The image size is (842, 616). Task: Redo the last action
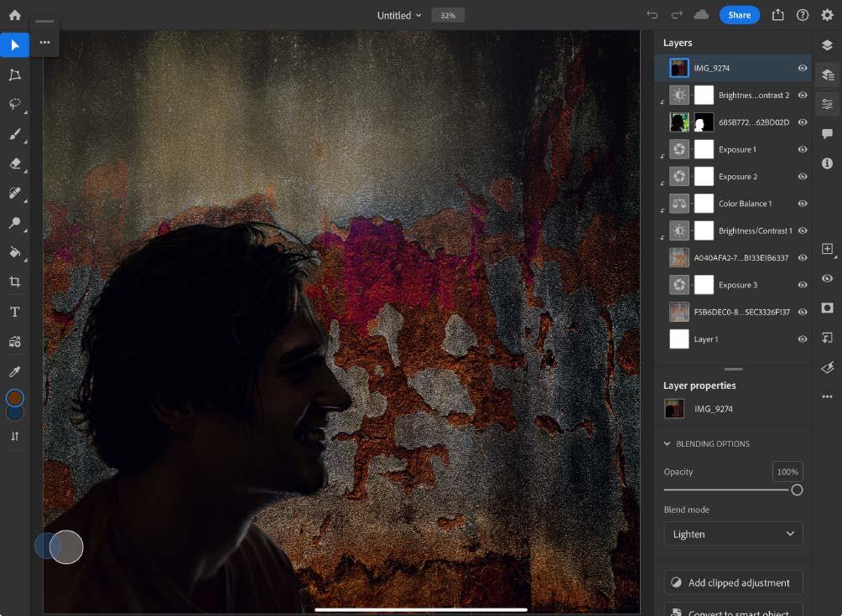(x=677, y=15)
